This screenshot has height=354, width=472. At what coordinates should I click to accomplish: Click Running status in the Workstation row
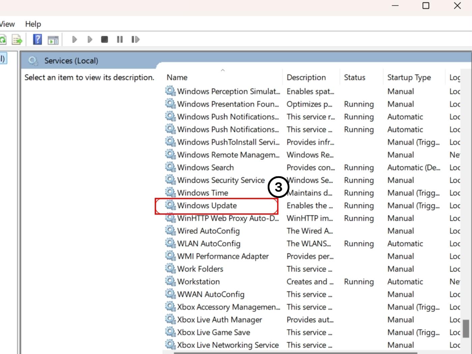pos(359,282)
